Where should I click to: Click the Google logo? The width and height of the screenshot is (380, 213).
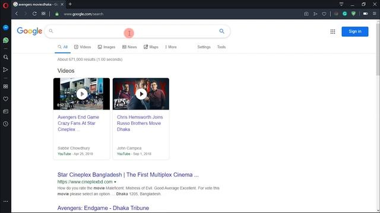[x=30, y=31]
